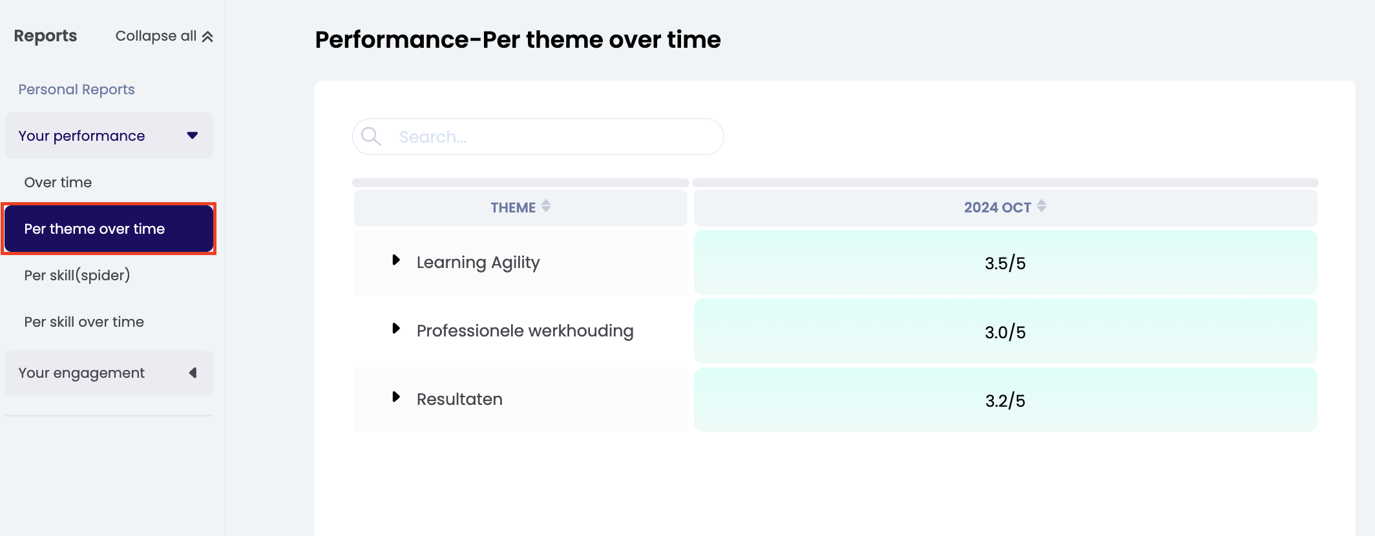Image resolution: width=1375 pixels, height=536 pixels.
Task: Focus the Search input field
Action: tap(556, 137)
